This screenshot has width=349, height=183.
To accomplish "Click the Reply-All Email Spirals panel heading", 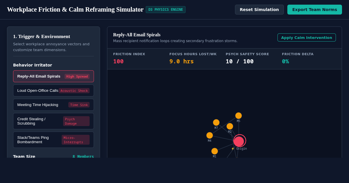I will click(x=137, y=35).
